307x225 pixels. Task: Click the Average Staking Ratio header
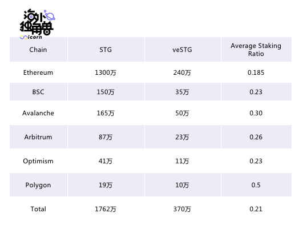256,50
